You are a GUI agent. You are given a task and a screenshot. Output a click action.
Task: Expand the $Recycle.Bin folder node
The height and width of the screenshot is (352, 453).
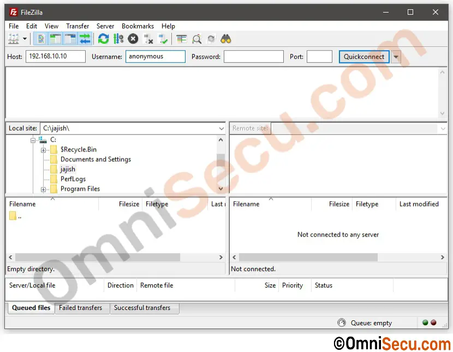(43, 150)
